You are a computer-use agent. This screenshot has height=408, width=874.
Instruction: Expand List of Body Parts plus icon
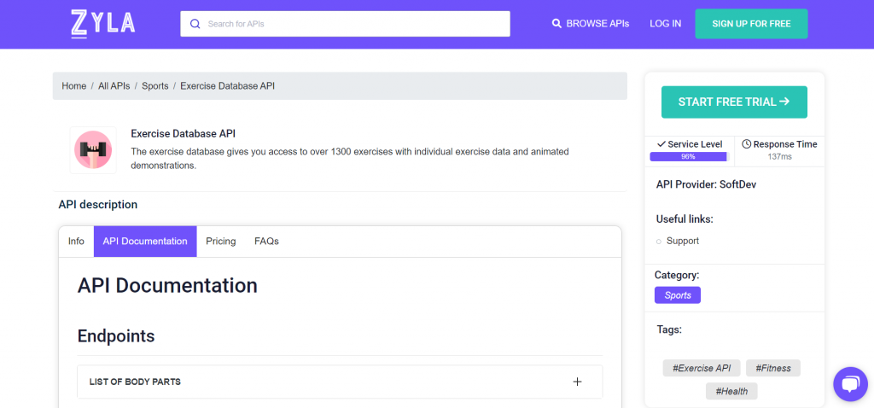click(x=578, y=382)
